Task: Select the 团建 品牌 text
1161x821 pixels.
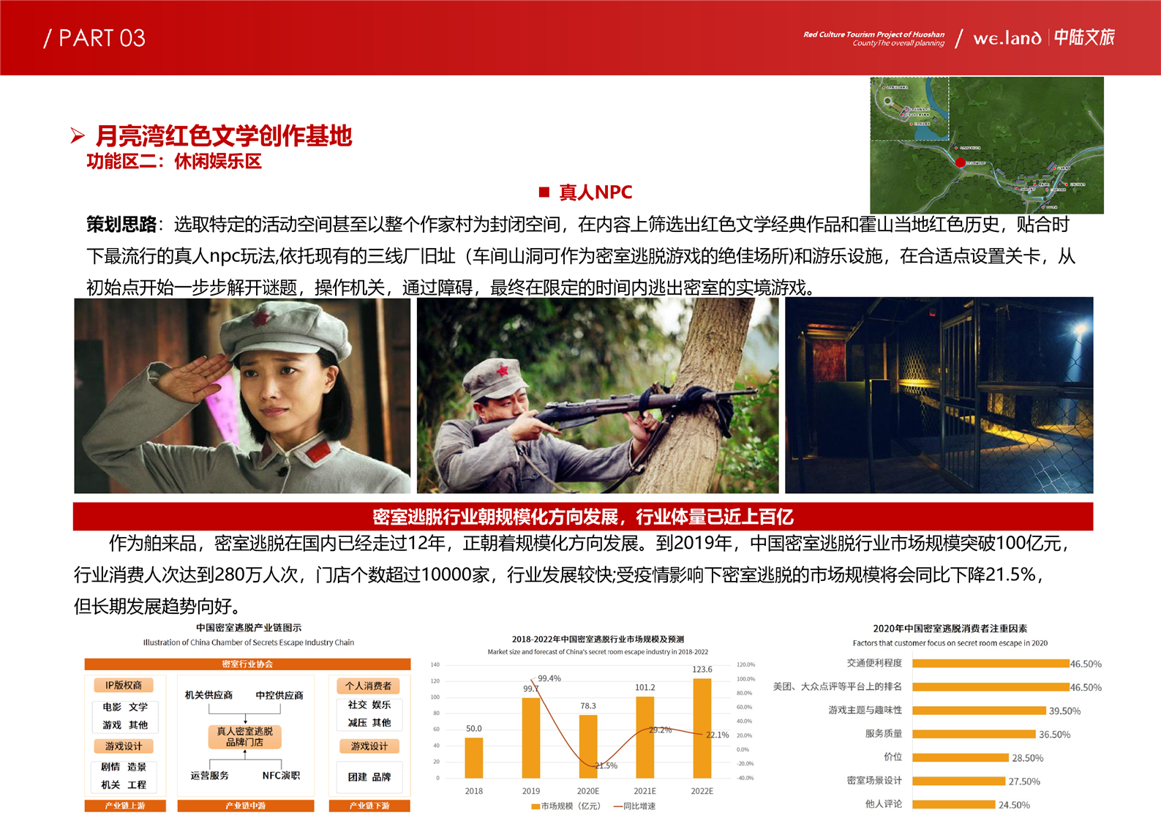Action: [369, 777]
